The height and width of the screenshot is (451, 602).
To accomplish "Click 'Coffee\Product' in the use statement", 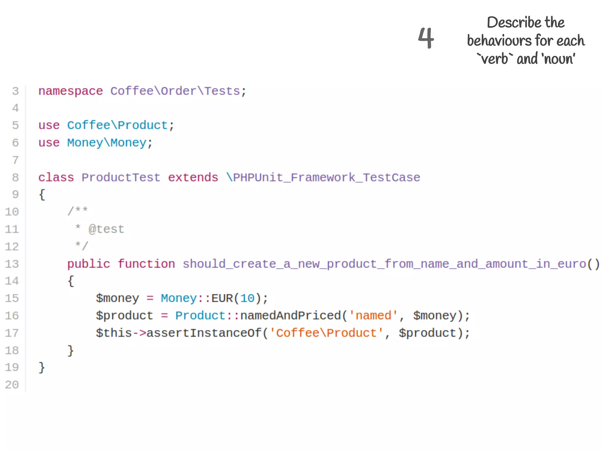I will 117,125.
